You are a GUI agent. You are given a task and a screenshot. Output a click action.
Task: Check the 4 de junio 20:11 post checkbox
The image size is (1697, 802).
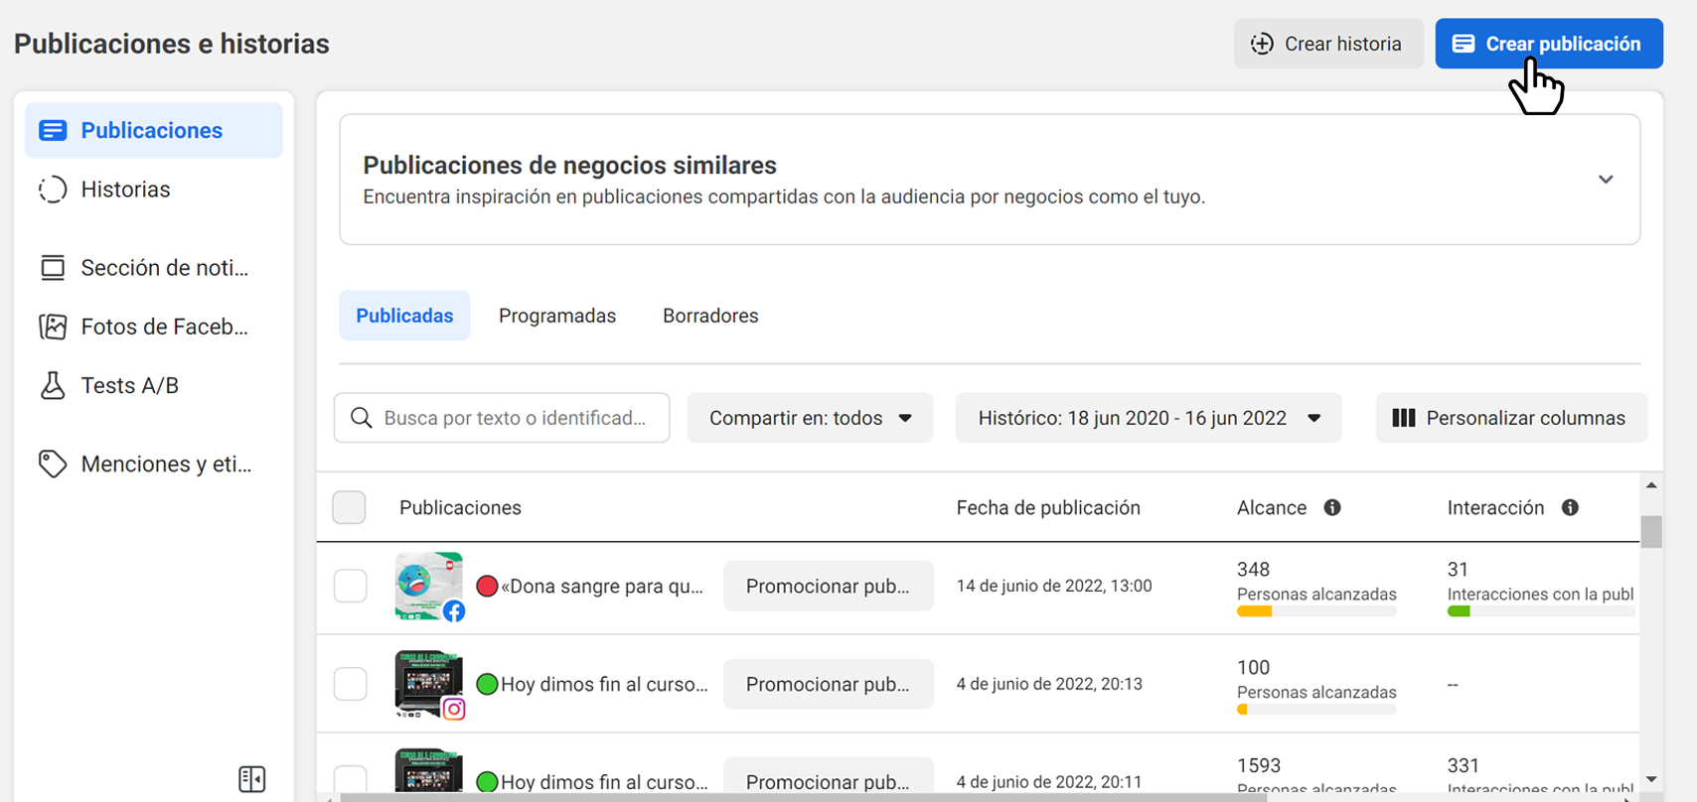pos(350,778)
